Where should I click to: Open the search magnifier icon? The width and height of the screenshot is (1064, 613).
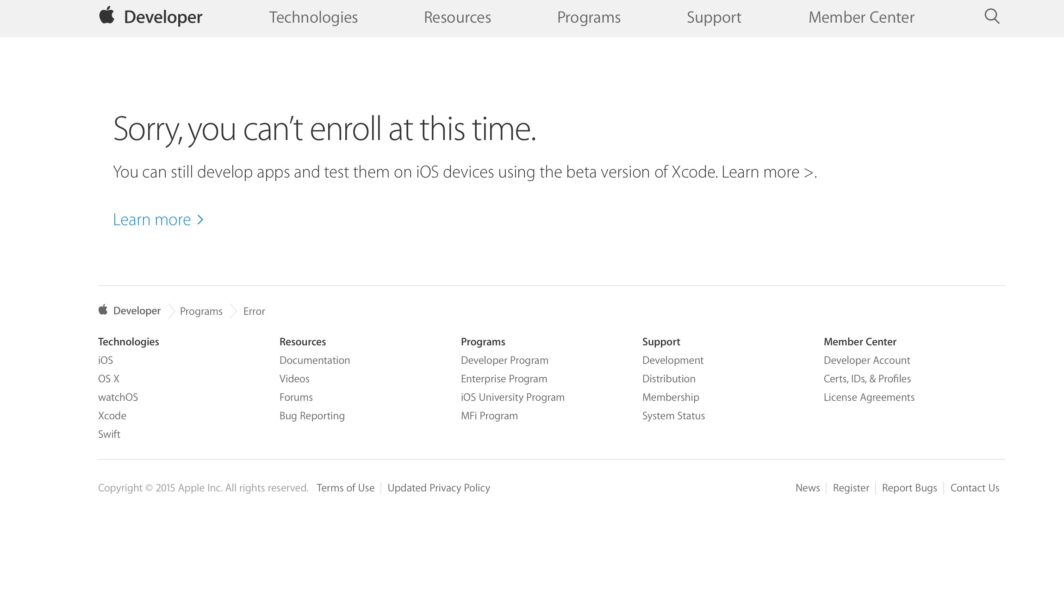coord(992,16)
